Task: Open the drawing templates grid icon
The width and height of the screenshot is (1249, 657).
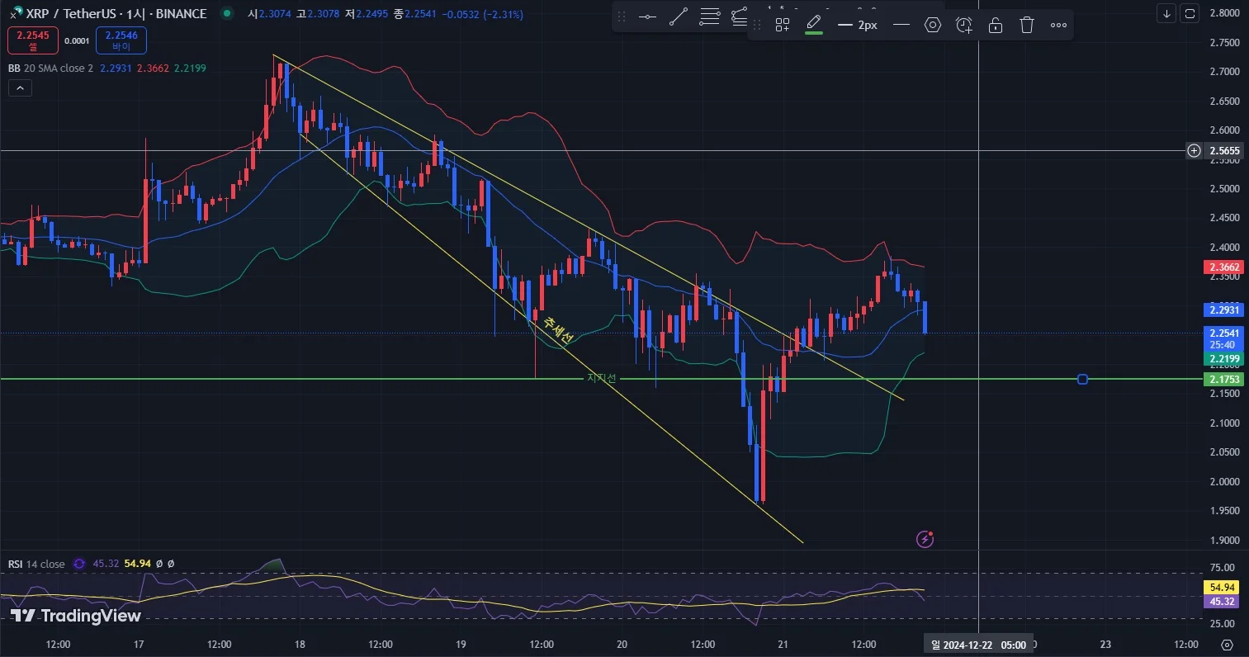Action: point(783,26)
